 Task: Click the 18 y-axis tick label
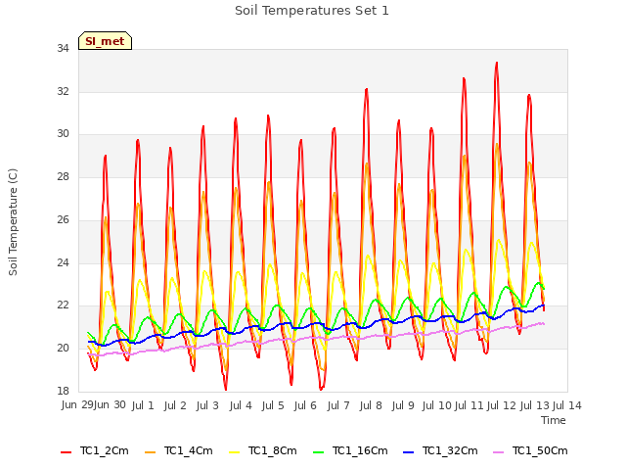63,391
